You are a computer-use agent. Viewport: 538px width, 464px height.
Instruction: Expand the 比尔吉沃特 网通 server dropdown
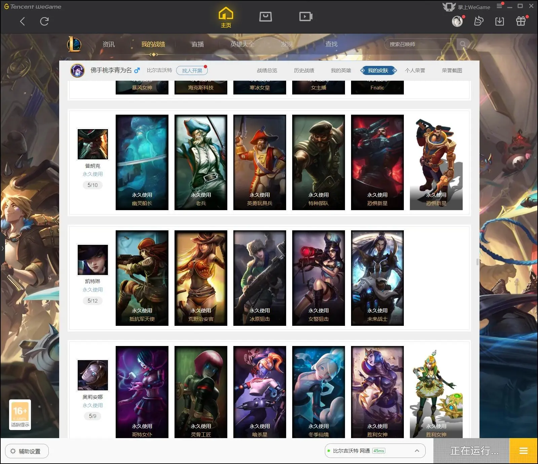coord(375,451)
